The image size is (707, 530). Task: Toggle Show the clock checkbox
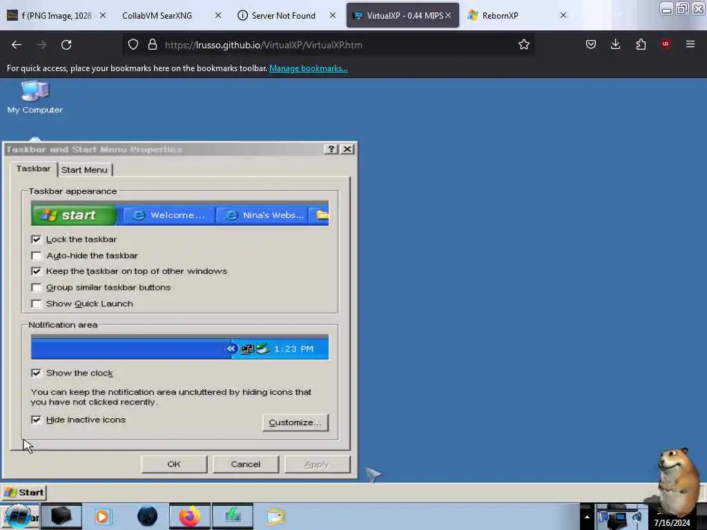pos(36,373)
